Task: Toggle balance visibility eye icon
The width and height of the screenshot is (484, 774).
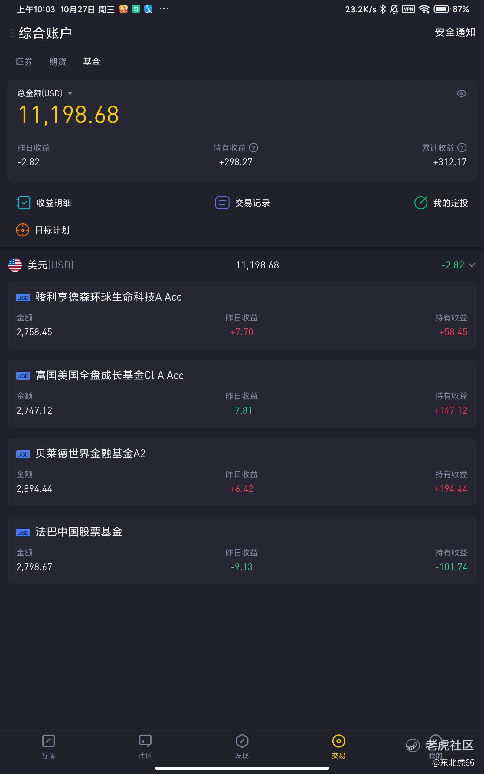Action: point(461,93)
